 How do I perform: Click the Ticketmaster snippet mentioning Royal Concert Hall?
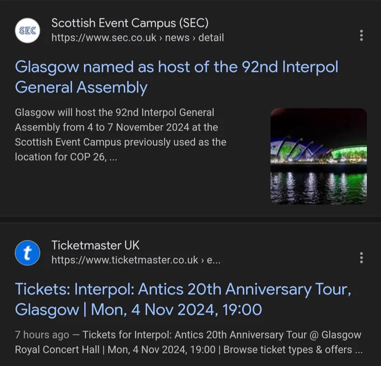(x=189, y=342)
